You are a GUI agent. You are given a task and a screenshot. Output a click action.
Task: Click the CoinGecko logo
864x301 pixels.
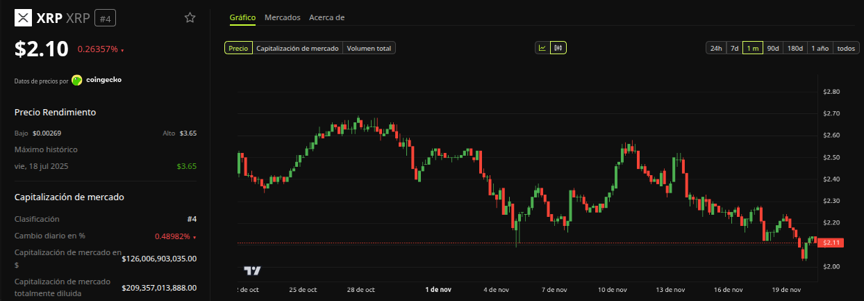(x=77, y=80)
